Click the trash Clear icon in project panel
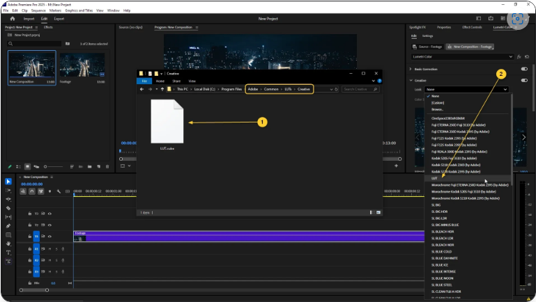 click(107, 166)
